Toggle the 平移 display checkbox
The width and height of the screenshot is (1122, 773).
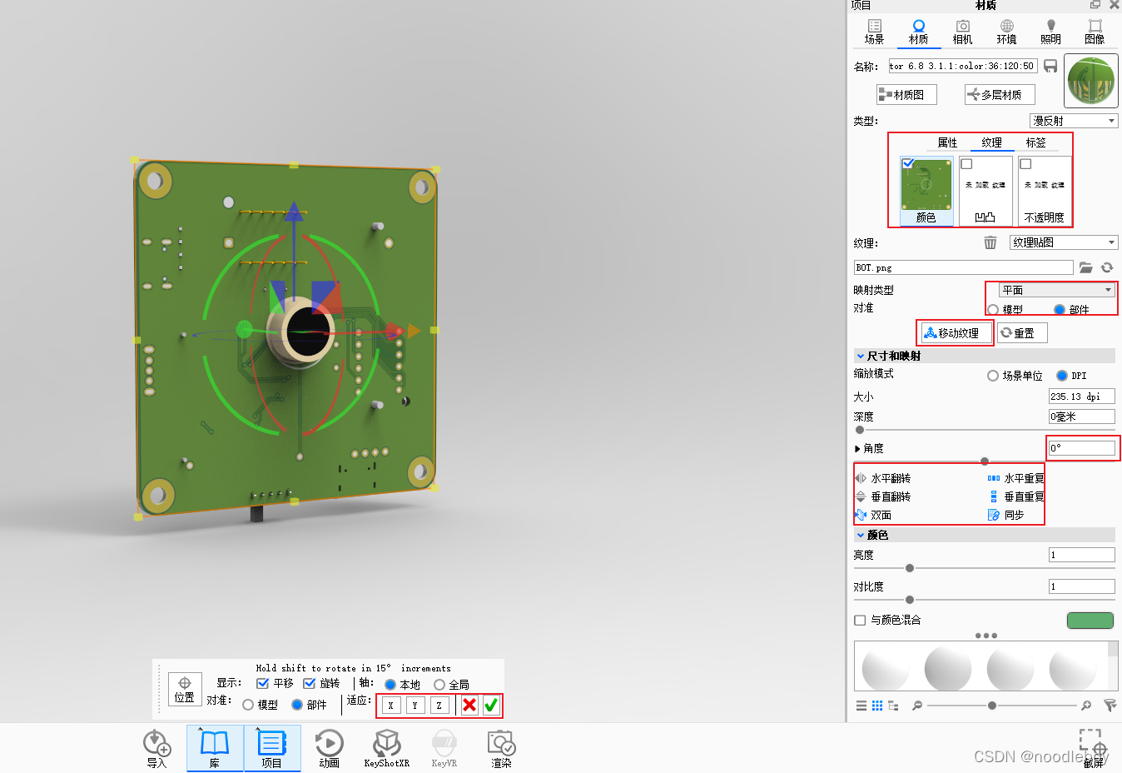click(263, 683)
